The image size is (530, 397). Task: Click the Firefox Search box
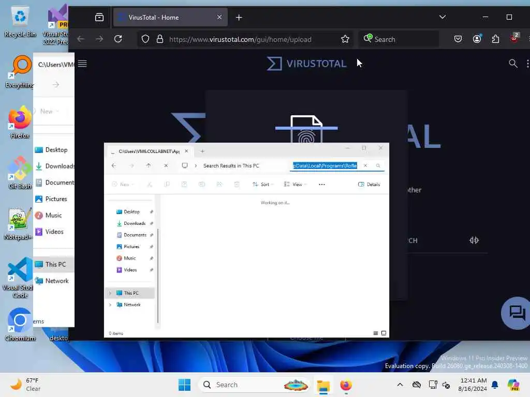coord(399,39)
